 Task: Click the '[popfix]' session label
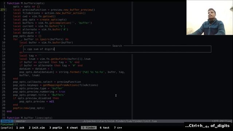[x=7, y=128]
